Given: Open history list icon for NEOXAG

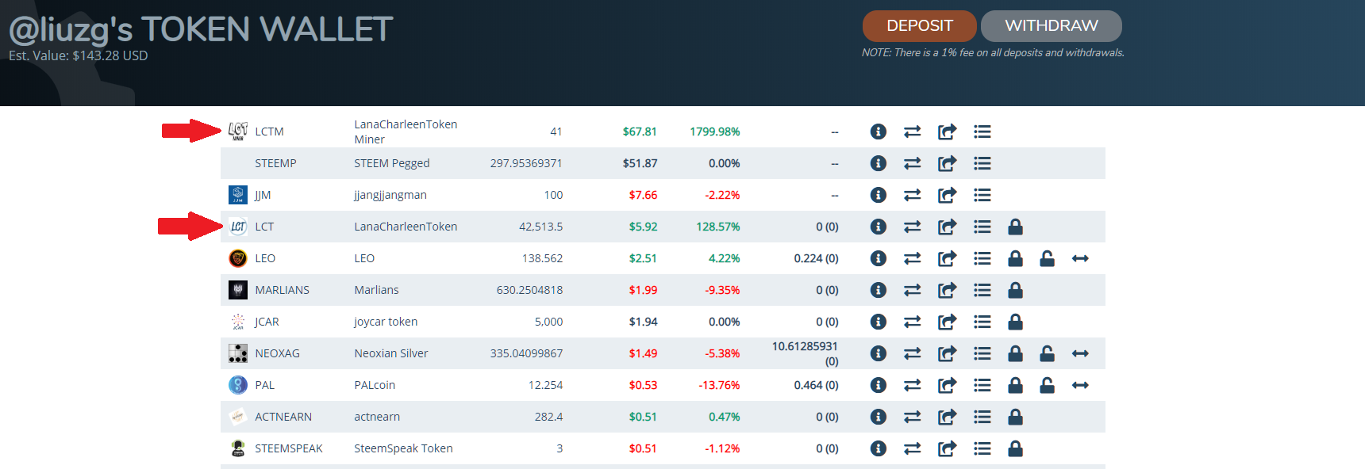Looking at the screenshot, I should [x=982, y=353].
